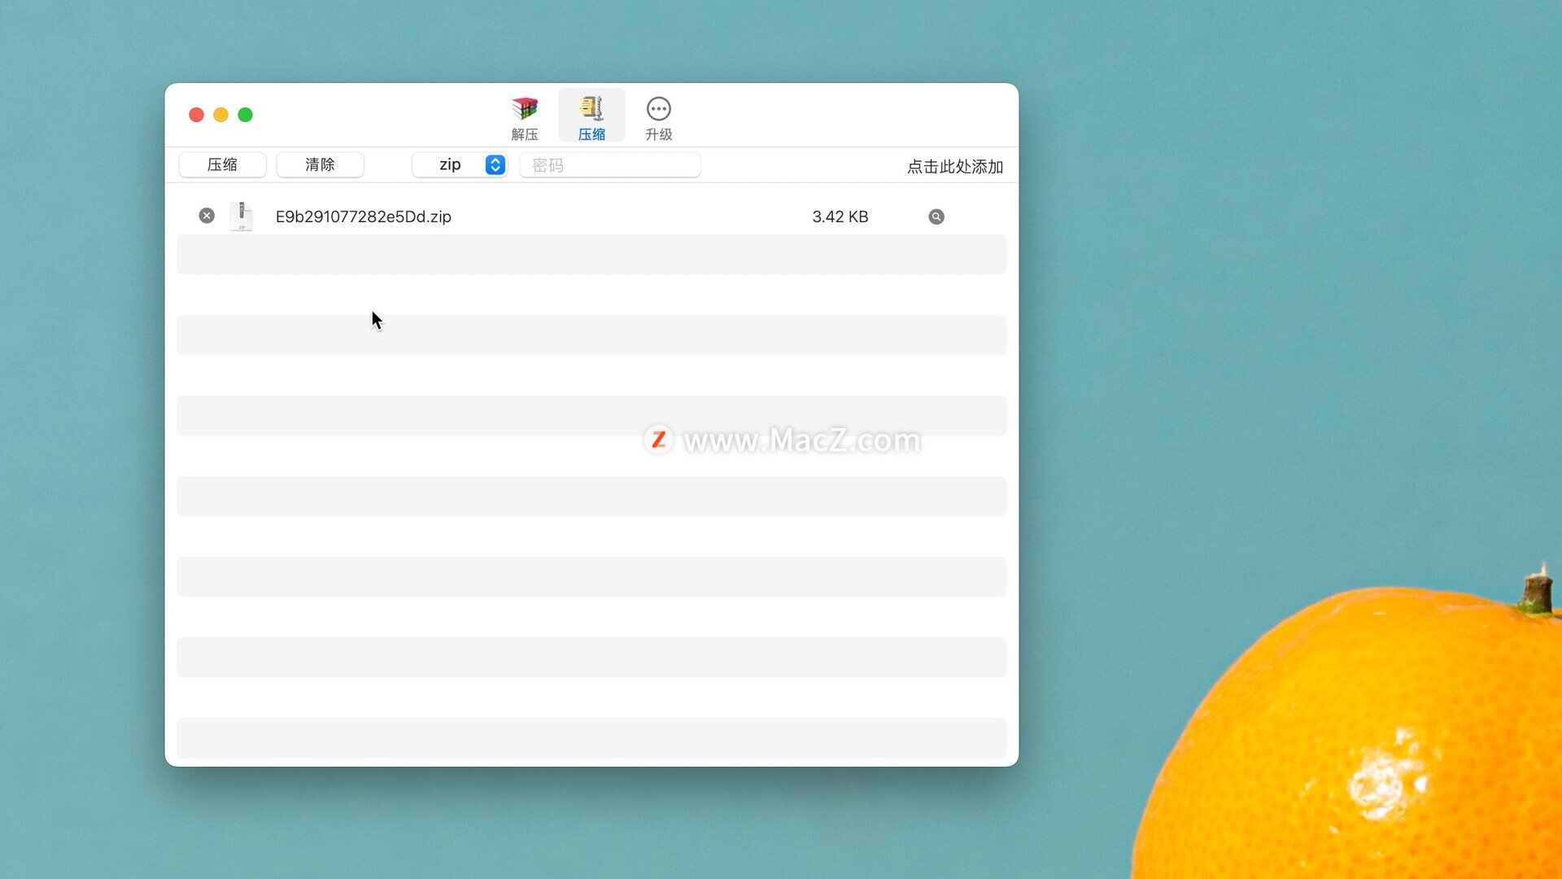This screenshot has width=1562, height=879.
Task: Open the 升级 upgrade tab
Action: [659, 117]
